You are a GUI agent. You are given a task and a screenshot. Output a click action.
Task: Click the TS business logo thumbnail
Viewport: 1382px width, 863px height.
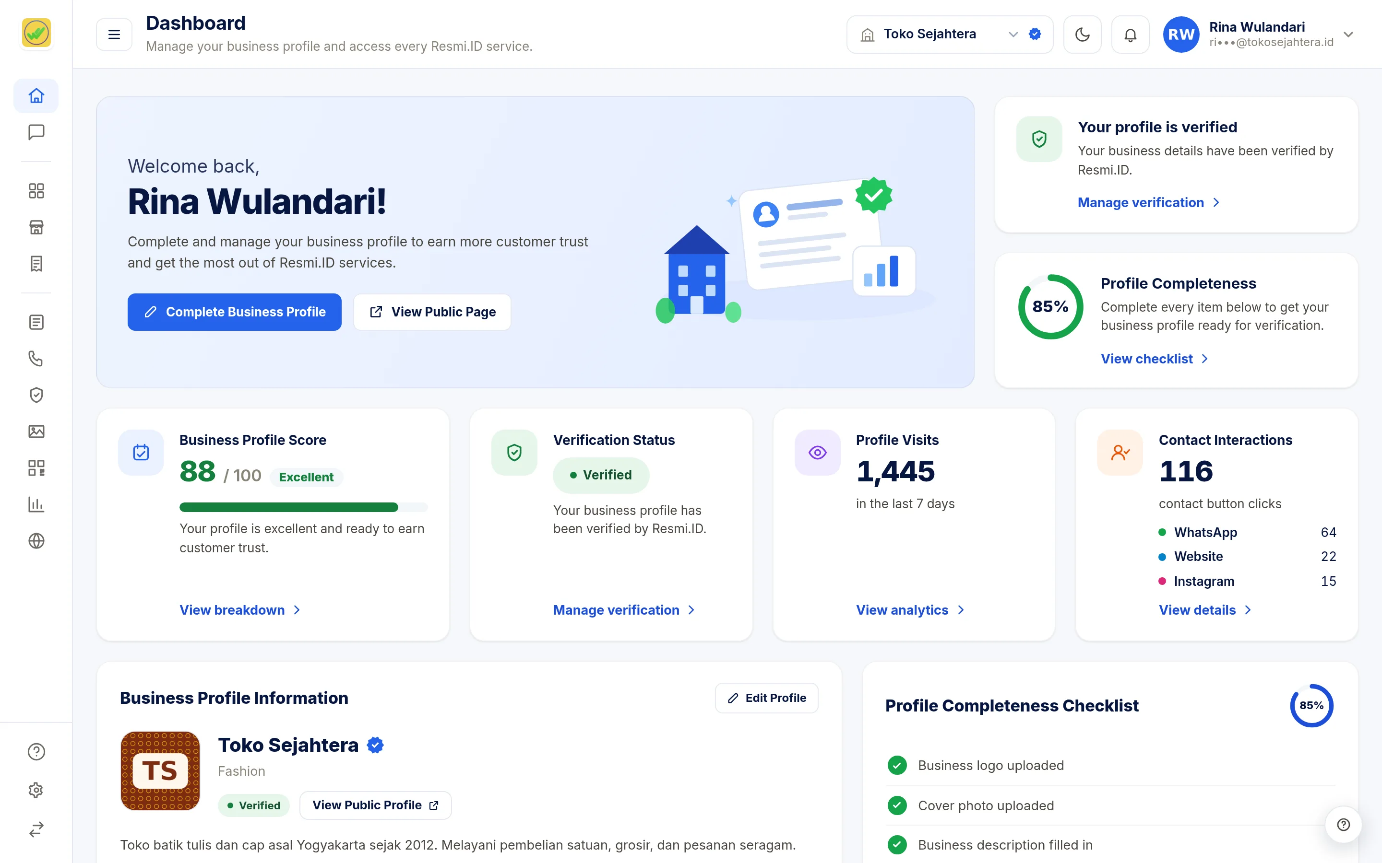tap(160, 770)
